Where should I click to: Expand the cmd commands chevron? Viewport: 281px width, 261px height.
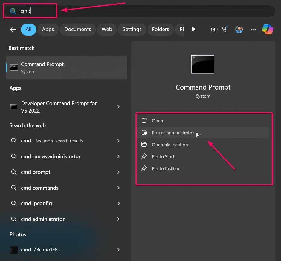[118, 188]
